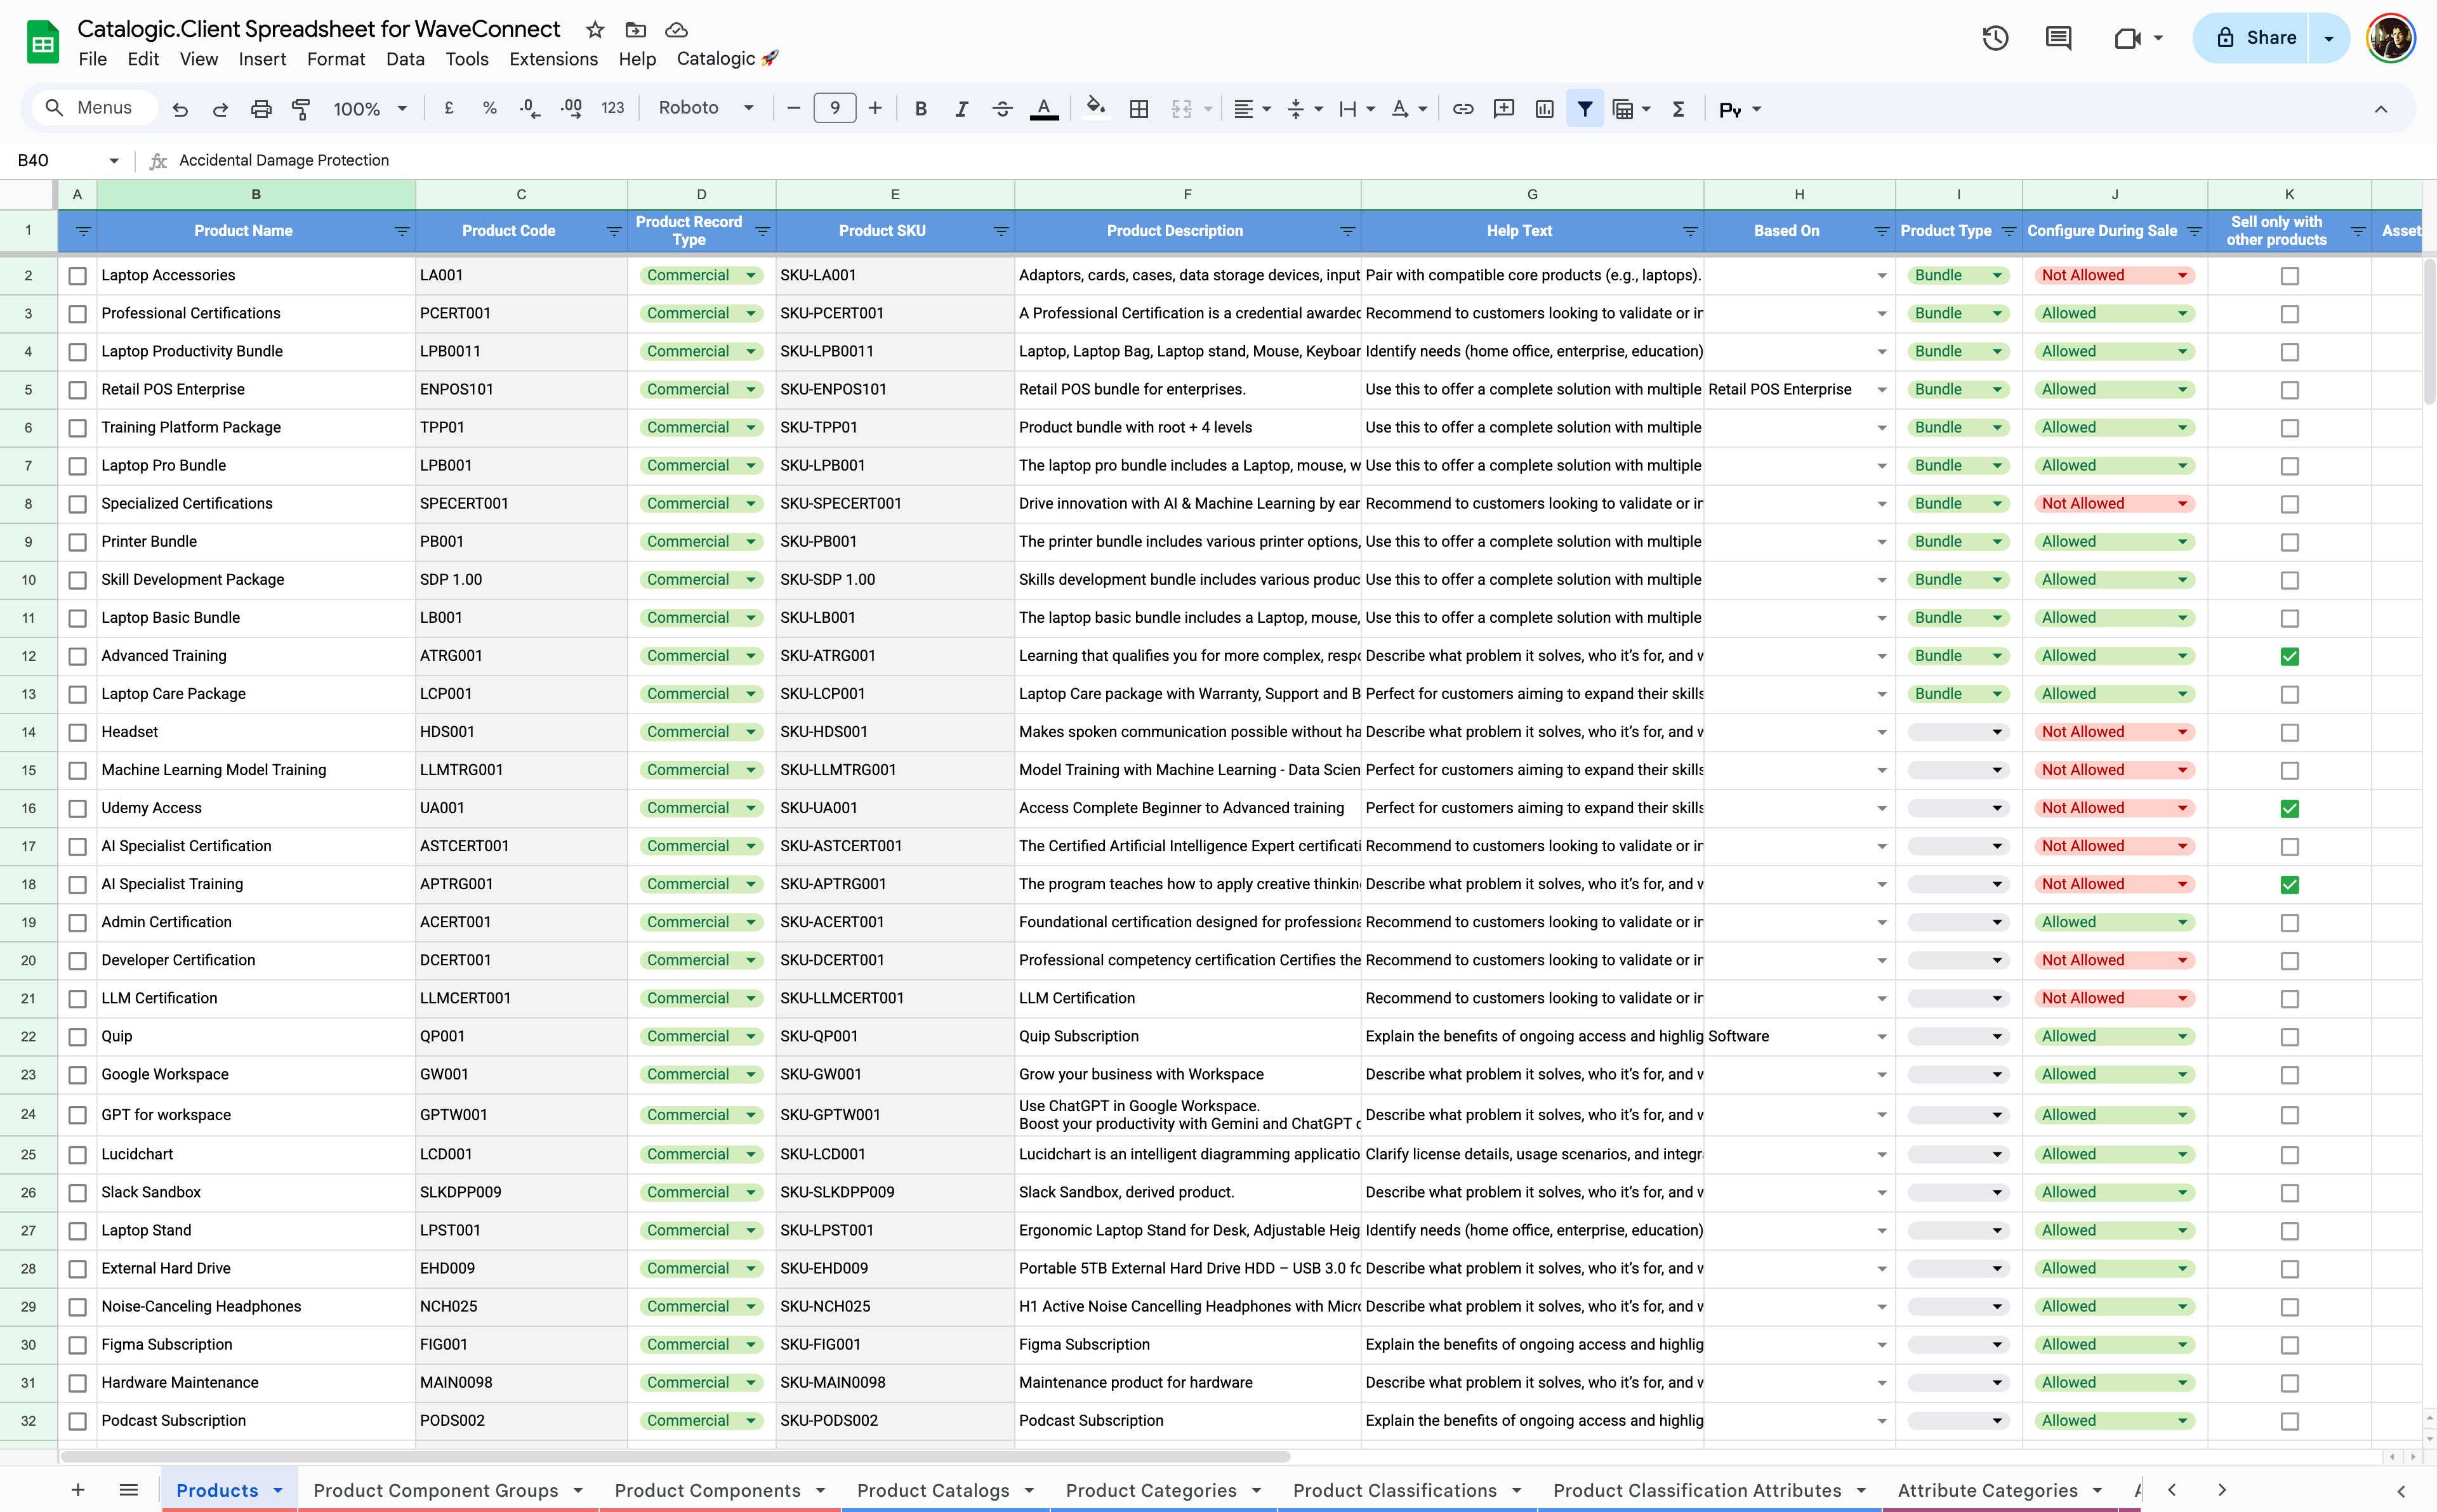This screenshot has width=2437, height=1512.
Task: Click the add new sheet button
Action: (x=77, y=1490)
